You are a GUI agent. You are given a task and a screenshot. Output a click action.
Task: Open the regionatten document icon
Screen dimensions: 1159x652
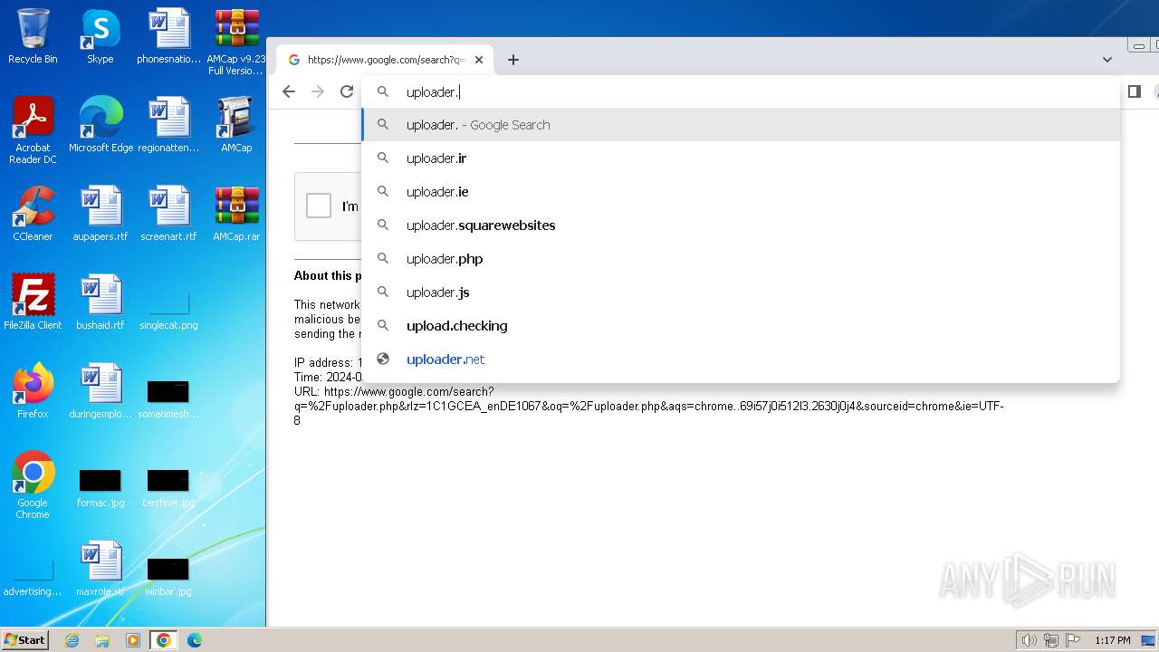click(x=168, y=125)
